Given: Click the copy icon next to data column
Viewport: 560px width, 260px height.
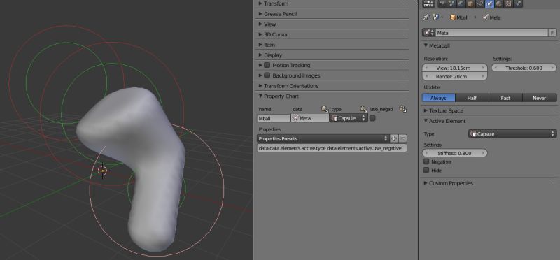Looking at the screenshot, I should (x=325, y=109).
